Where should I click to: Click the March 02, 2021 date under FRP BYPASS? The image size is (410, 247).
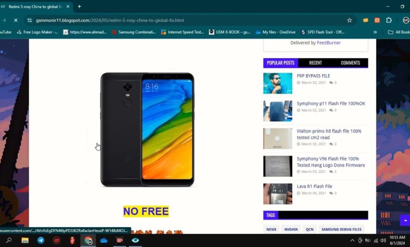313,83
